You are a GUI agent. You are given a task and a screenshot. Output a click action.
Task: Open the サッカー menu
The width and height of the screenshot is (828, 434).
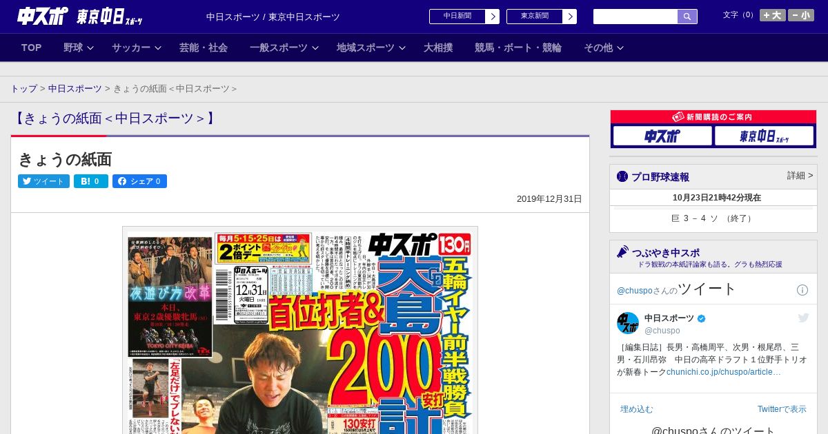131,48
